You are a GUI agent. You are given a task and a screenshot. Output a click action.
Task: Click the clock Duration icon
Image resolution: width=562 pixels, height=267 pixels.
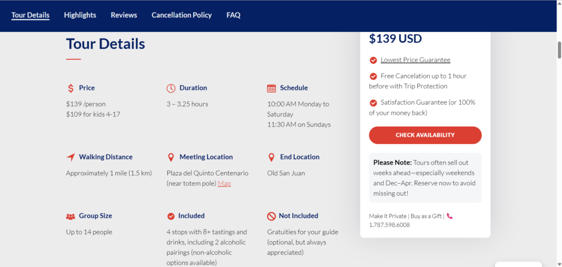click(x=171, y=88)
